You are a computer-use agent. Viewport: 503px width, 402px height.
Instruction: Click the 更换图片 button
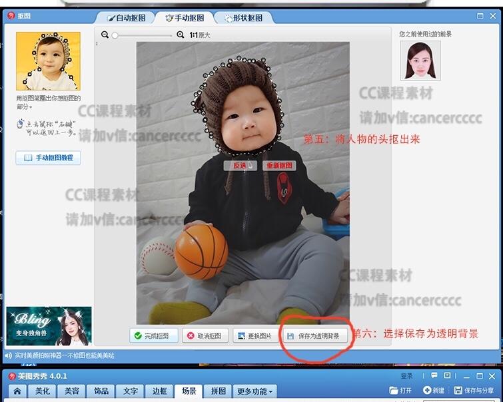pyautogui.click(x=256, y=335)
